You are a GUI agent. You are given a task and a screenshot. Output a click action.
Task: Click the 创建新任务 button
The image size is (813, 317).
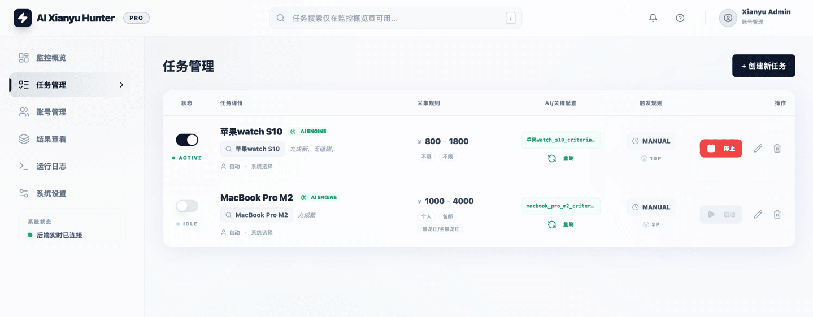[x=764, y=66]
